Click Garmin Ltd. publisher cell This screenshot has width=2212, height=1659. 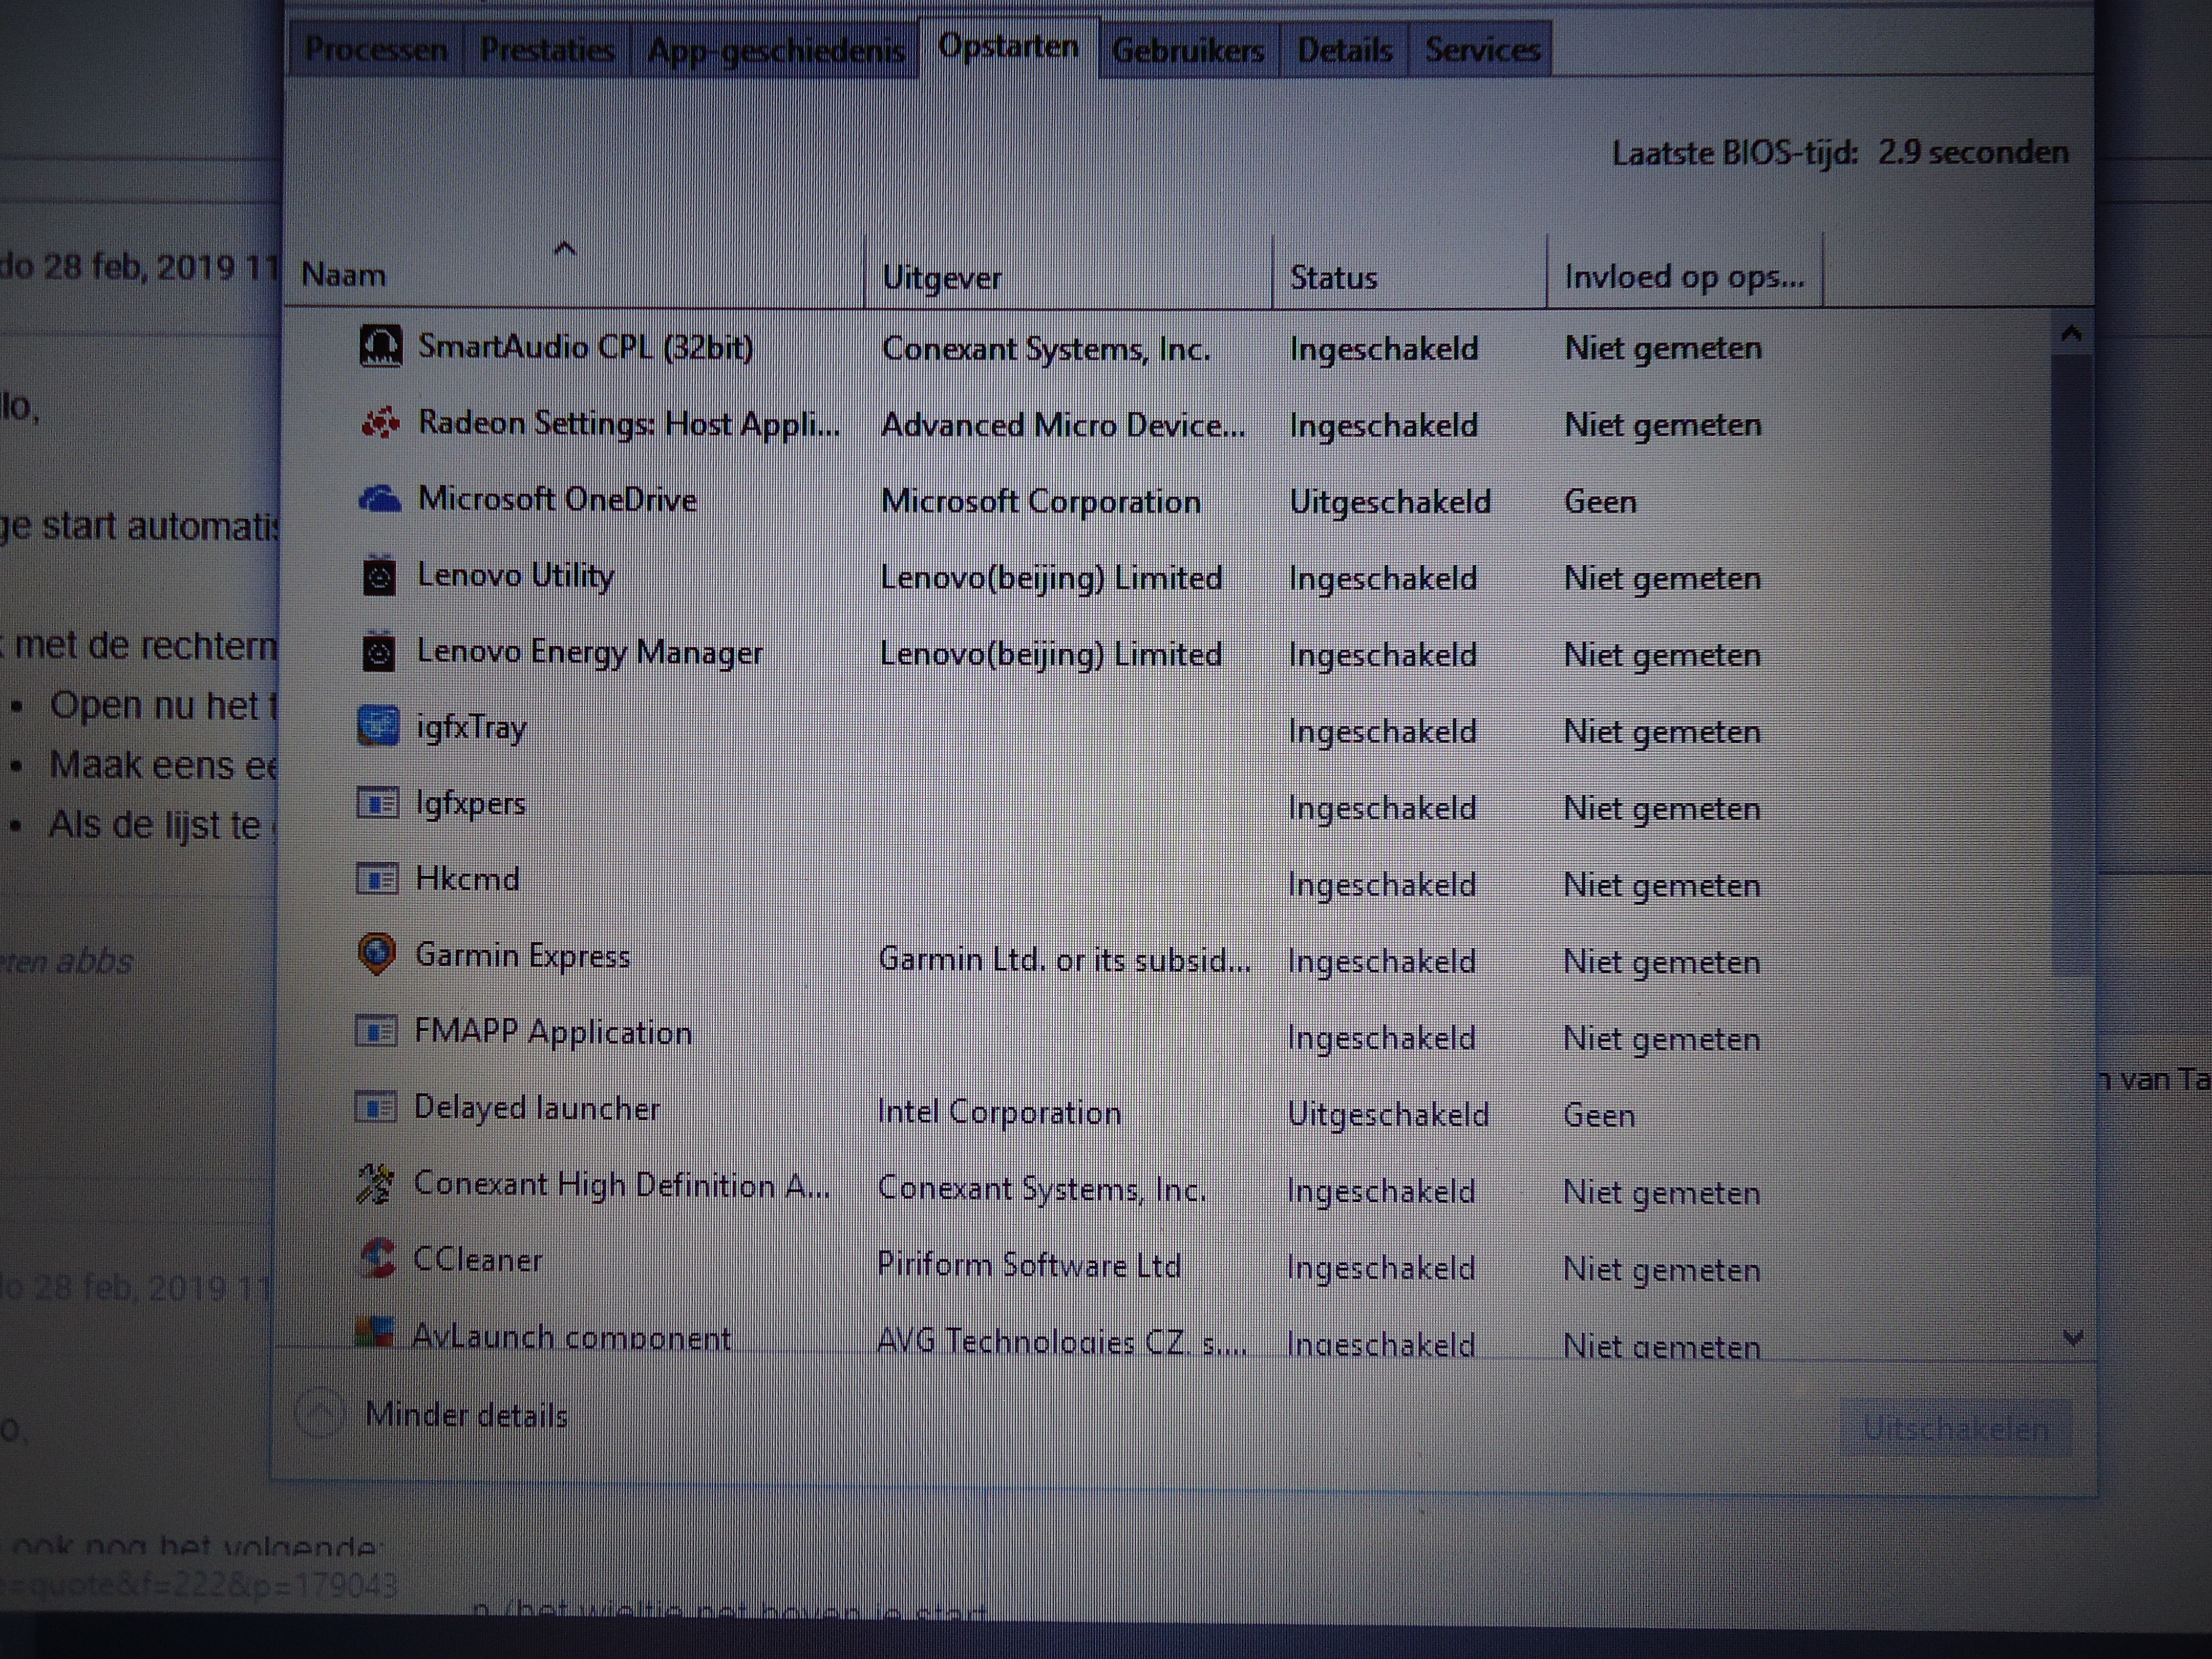pyautogui.click(x=1064, y=959)
